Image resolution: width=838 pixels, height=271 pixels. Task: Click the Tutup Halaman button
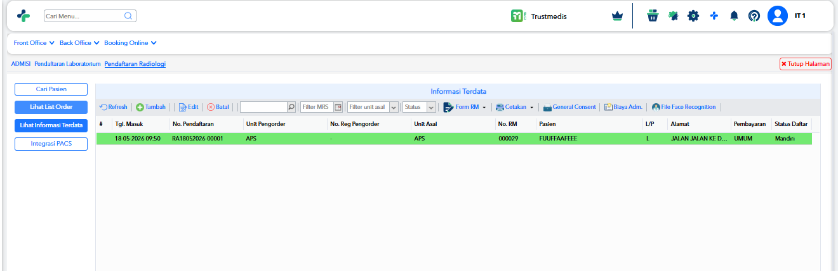(806, 64)
